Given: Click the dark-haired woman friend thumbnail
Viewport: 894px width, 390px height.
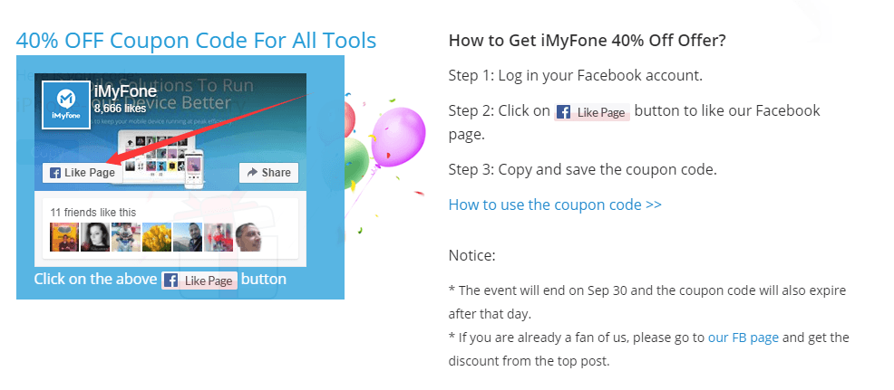Looking at the screenshot, I should pos(95,237).
